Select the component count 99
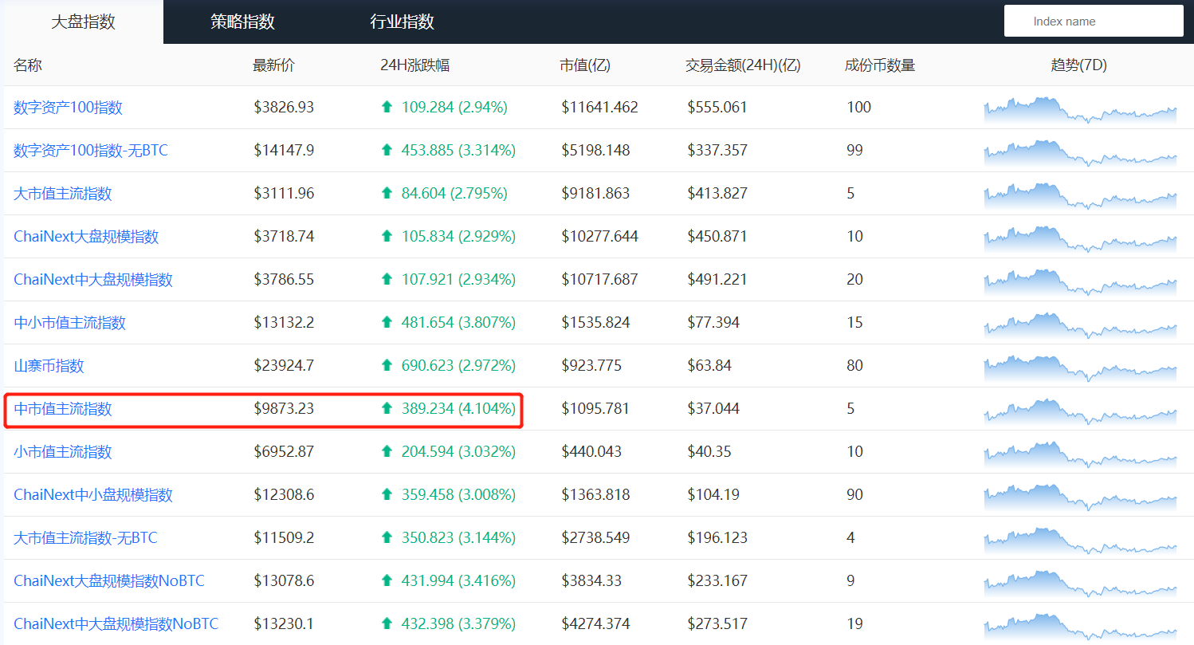 tap(854, 150)
